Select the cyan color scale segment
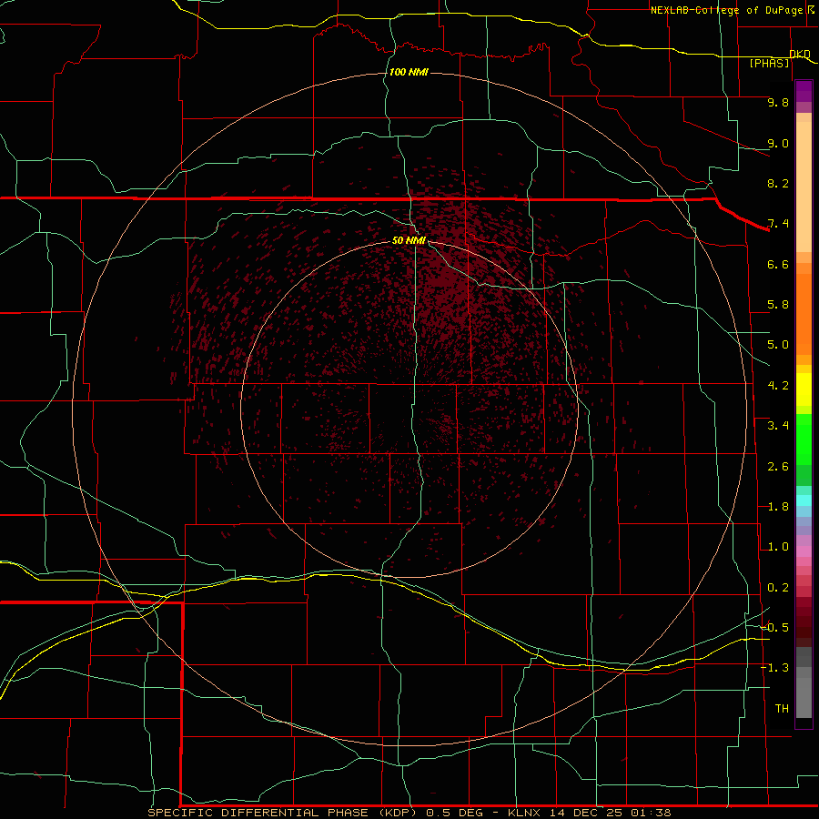Viewport: 819px width, 819px height. coord(804,500)
